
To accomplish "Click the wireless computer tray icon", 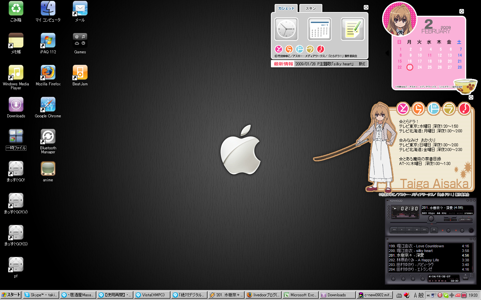I will point(434,295).
